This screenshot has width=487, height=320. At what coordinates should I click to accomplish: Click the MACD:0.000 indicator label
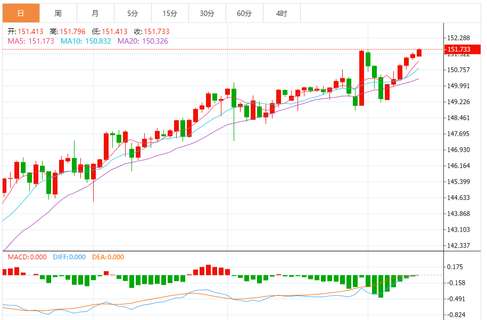[x=27, y=257]
